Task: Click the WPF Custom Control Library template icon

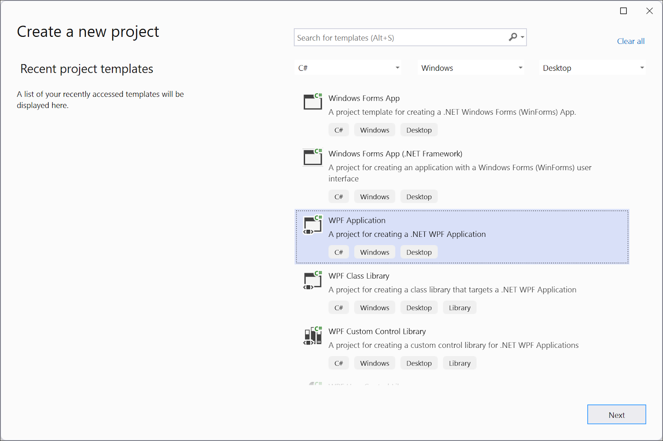Action: 312,336
